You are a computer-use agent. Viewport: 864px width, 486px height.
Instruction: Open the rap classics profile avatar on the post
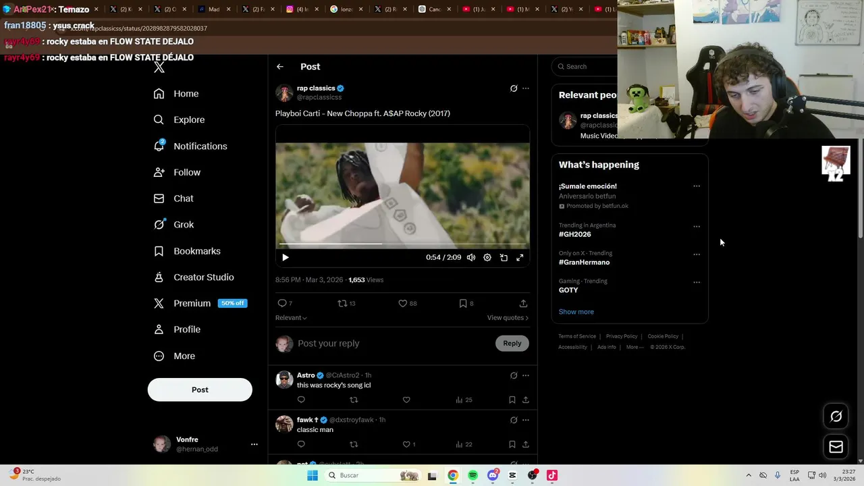284,92
